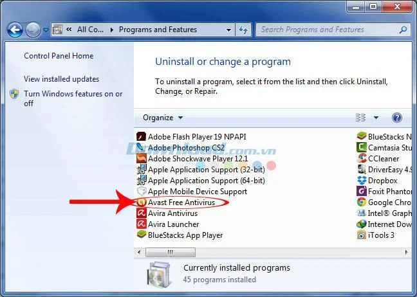The image size is (417, 297).
Task: Click the Windows features shield icon
Action: coord(14,94)
